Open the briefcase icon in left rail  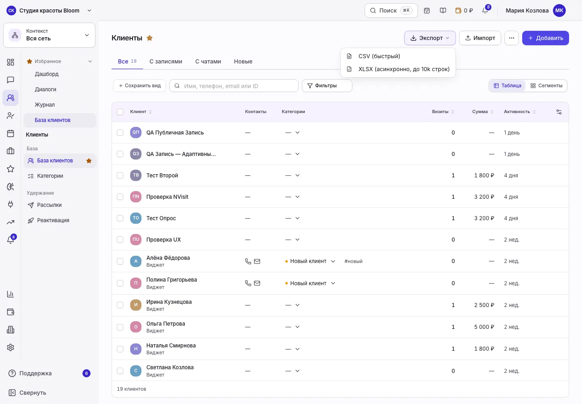11,151
